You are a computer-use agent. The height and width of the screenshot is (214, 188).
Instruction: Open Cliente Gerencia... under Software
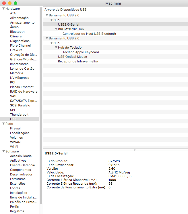(x=24, y=165)
